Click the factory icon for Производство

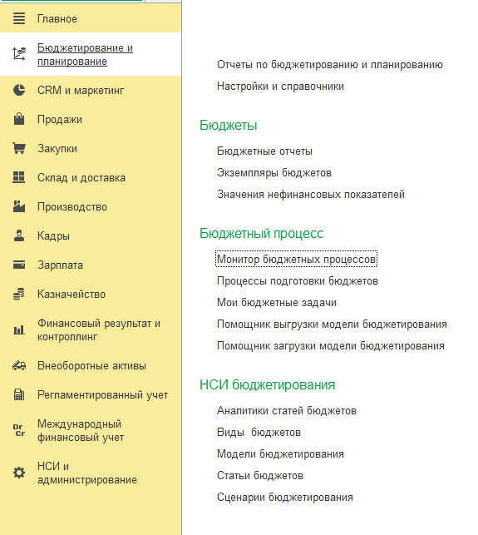(x=19, y=206)
